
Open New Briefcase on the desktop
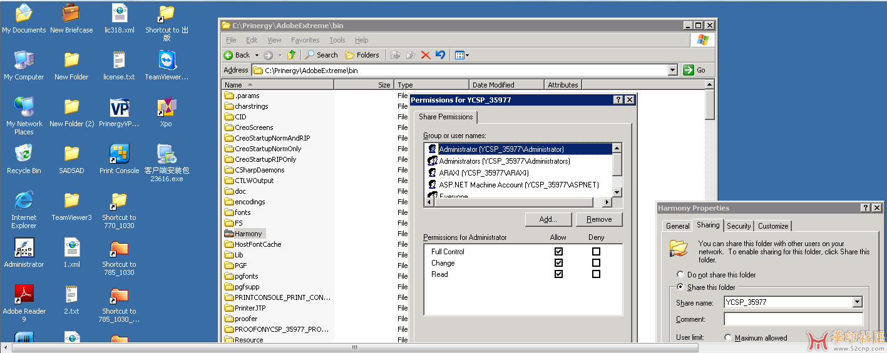click(x=71, y=19)
